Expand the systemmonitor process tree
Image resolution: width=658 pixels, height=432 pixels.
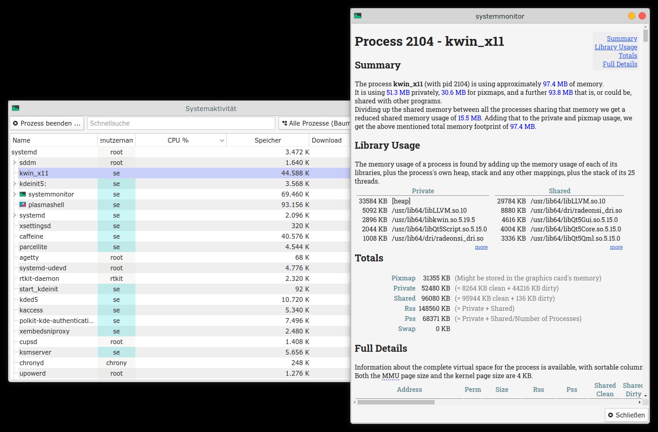click(14, 194)
